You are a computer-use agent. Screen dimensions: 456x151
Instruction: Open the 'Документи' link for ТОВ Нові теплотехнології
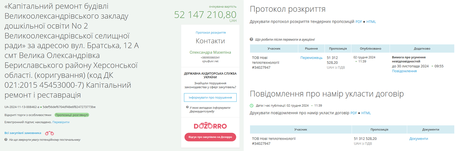(418, 139)
